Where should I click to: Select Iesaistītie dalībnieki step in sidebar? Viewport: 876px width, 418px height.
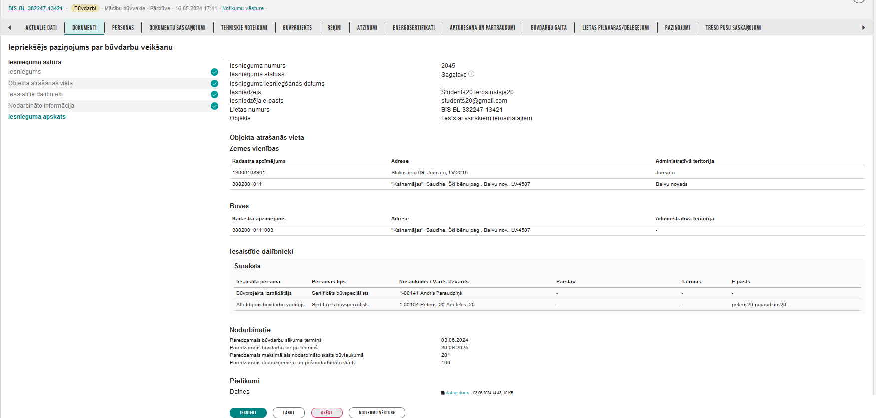pos(35,94)
